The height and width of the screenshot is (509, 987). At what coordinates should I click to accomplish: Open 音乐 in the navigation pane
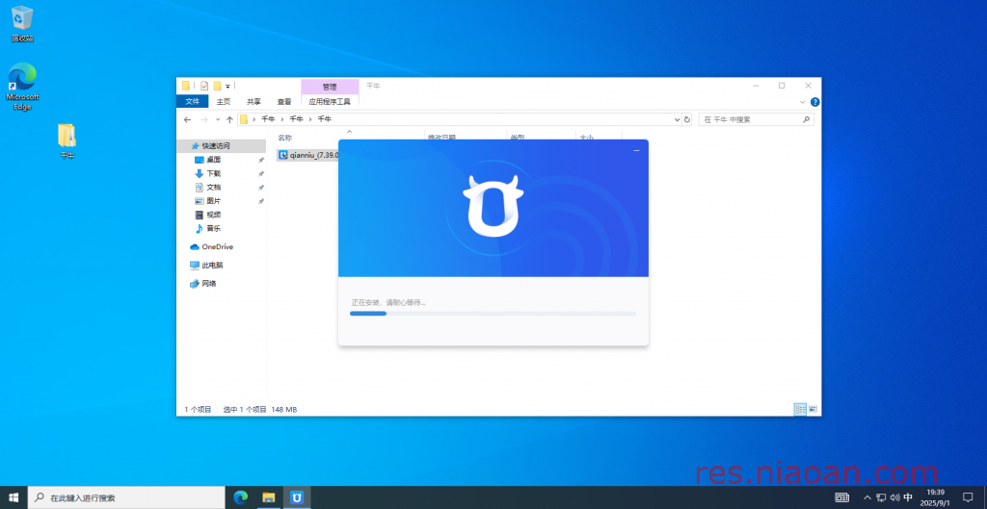click(x=213, y=229)
